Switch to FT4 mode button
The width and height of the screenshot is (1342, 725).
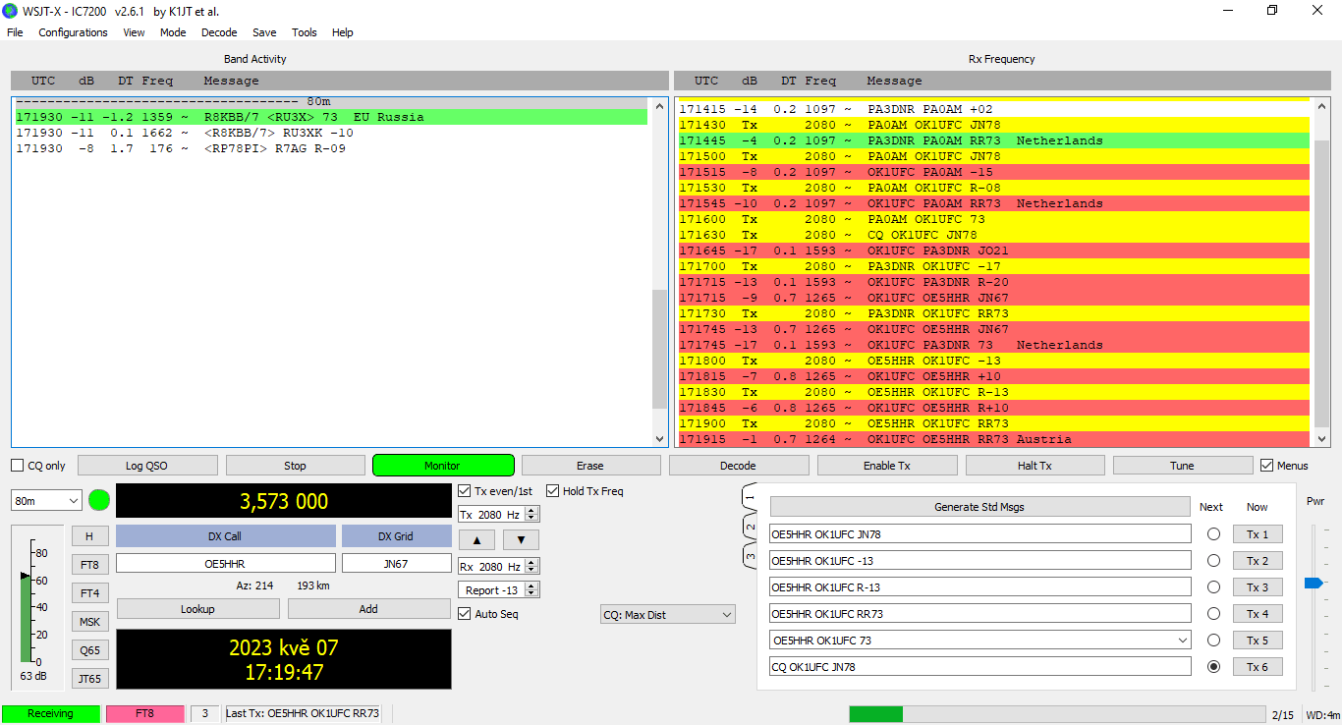pyautogui.click(x=89, y=593)
